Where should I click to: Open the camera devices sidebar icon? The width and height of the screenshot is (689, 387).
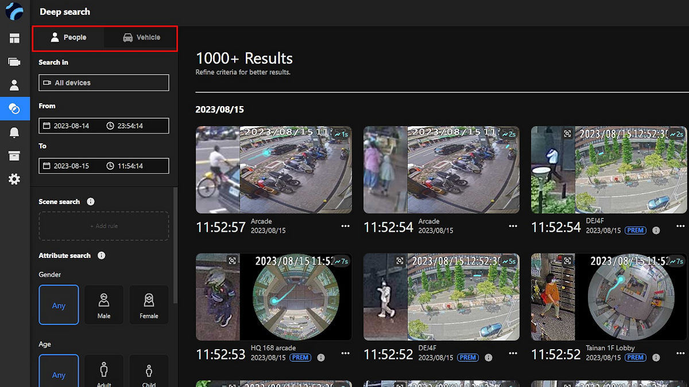pos(14,62)
